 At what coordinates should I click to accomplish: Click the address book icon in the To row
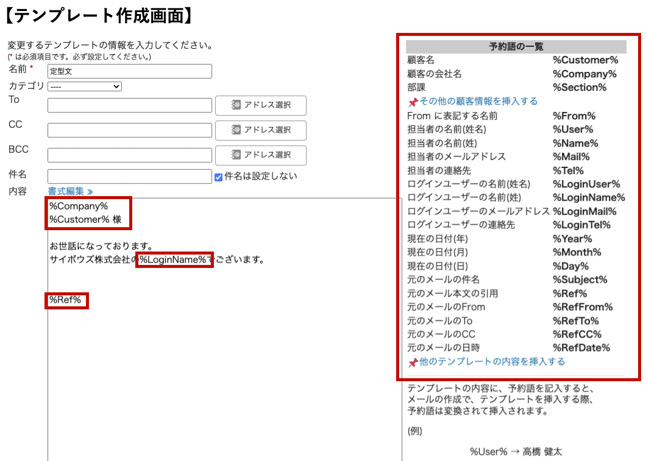(x=235, y=105)
